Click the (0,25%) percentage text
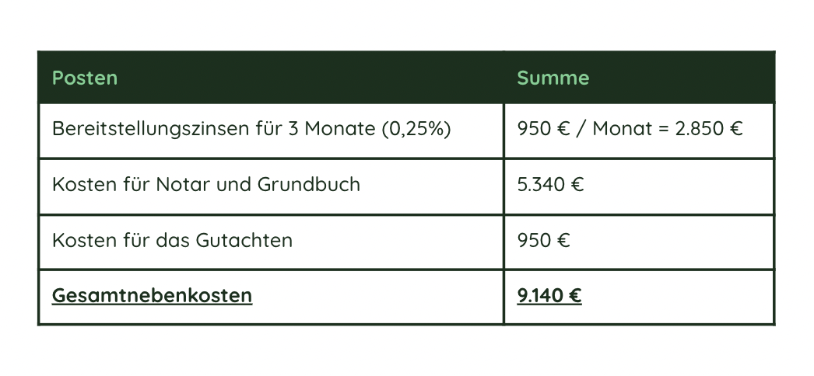 416,129
